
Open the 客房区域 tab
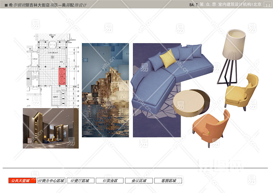click(x=168, y=181)
